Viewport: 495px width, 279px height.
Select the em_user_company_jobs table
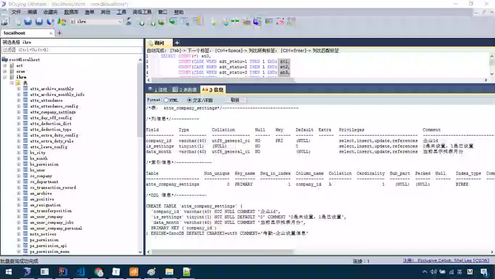click(x=52, y=222)
